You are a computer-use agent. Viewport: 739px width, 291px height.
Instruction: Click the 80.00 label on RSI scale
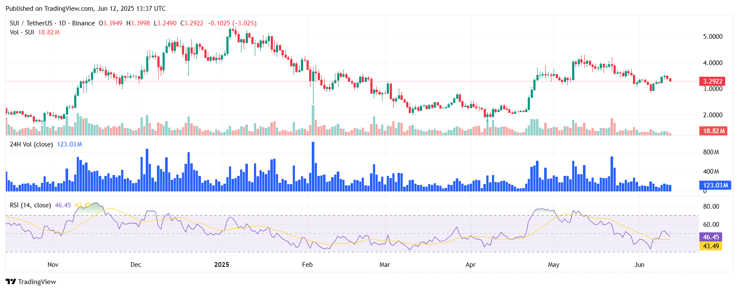711,207
